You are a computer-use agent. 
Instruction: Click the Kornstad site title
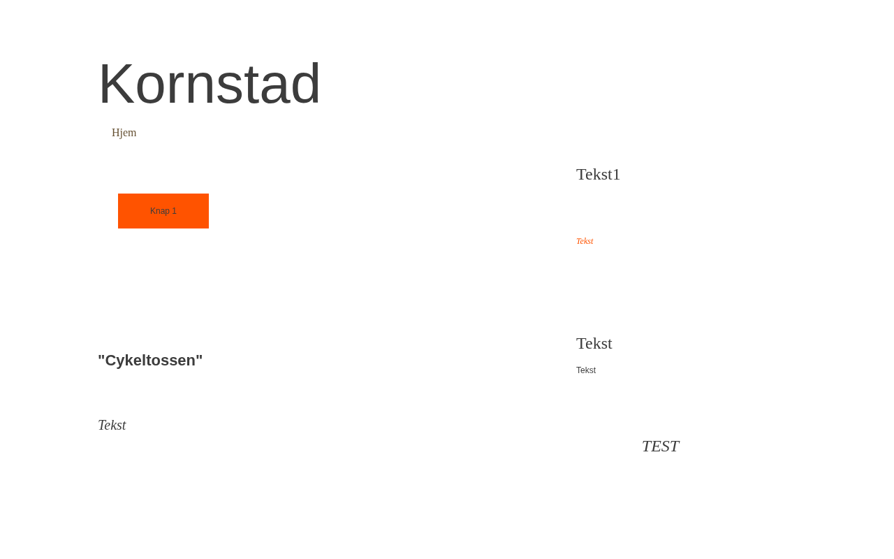coord(209,84)
